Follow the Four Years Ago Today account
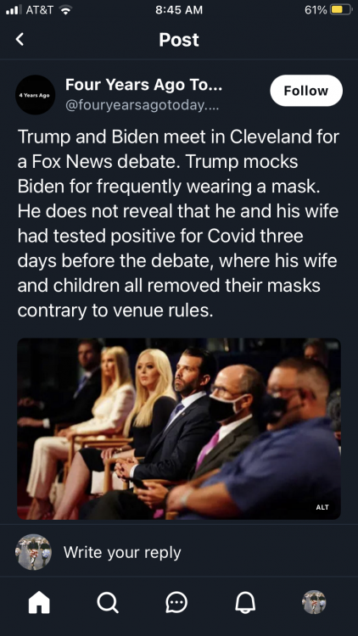 coord(306,91)
